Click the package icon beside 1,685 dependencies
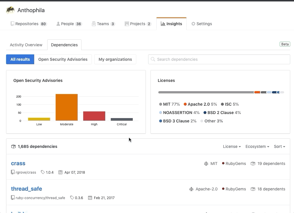Screen dimensions: 294x213 tap(13, 146)
